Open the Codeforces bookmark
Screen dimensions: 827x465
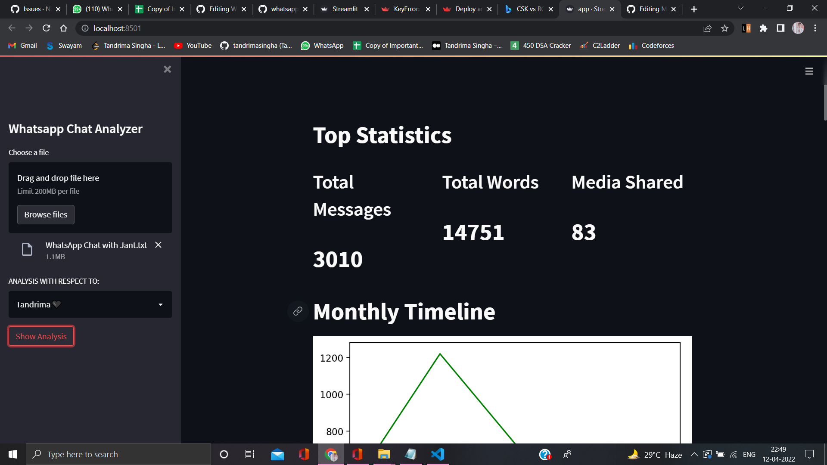pos(651,45)
